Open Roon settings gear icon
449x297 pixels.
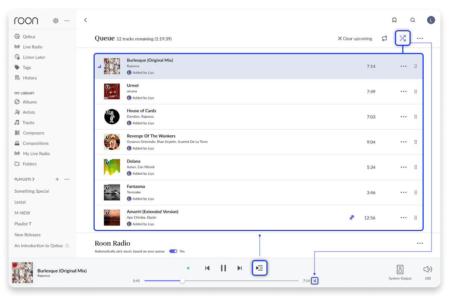56,21
